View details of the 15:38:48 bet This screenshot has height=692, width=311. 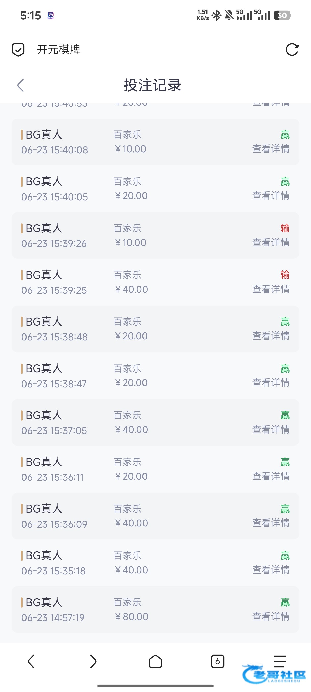pyautogui.click(x=271, y=336)
